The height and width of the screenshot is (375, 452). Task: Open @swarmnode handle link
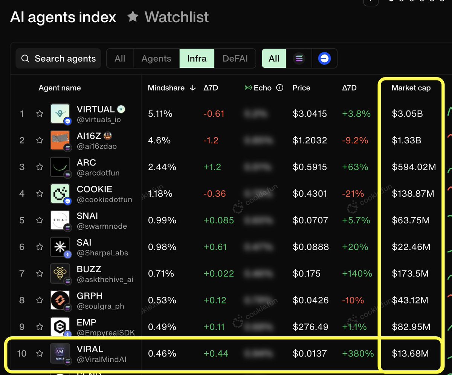[x=102, y=226]
